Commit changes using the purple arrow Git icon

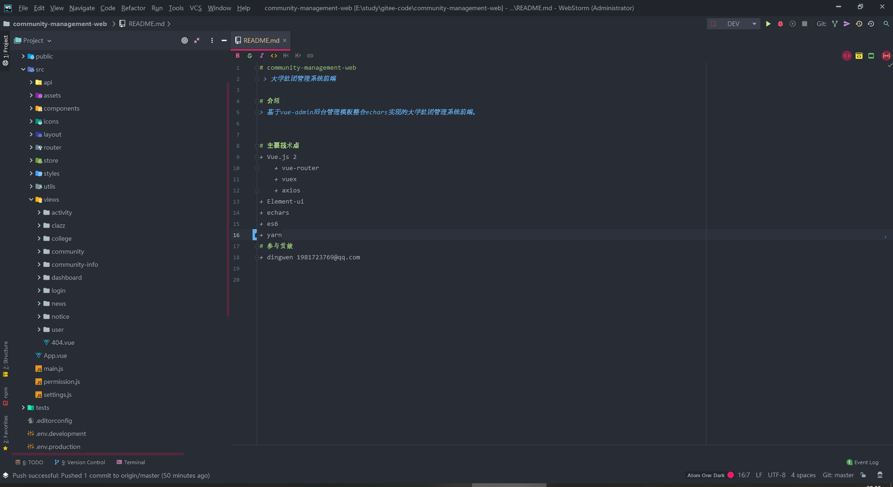pos(847,24)
